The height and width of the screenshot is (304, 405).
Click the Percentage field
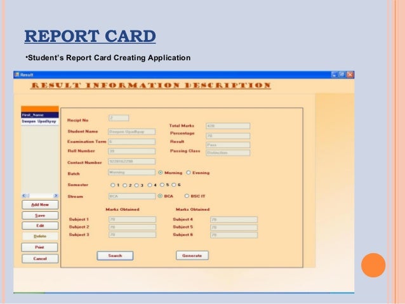tap(228, 136)
